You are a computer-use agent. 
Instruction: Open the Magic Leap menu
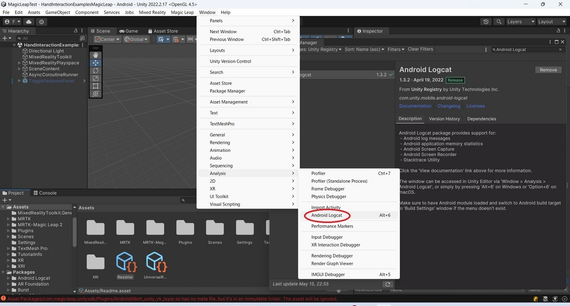[182, 12]
